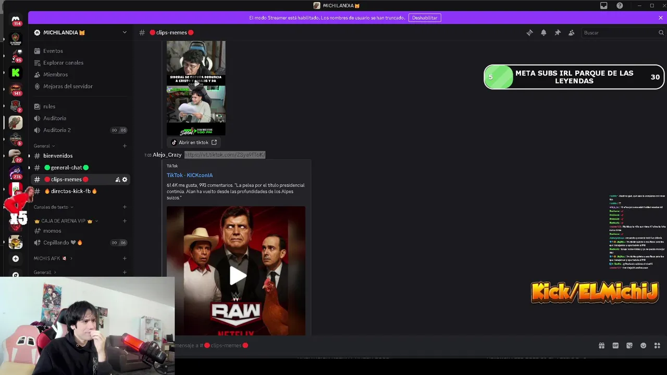667x375 pixels.
Task: Open the sticker picker
Action: [629, 345]
